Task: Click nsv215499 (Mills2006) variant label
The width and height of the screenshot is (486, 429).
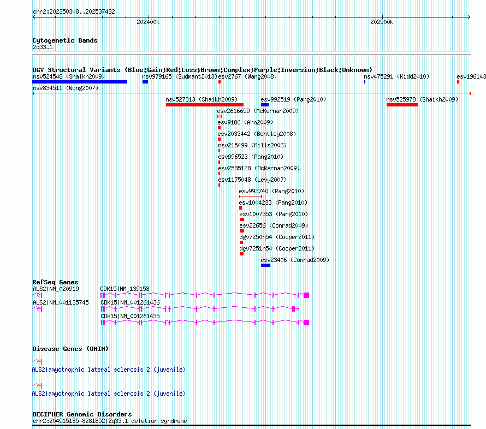Action: (x=252, y=145)
